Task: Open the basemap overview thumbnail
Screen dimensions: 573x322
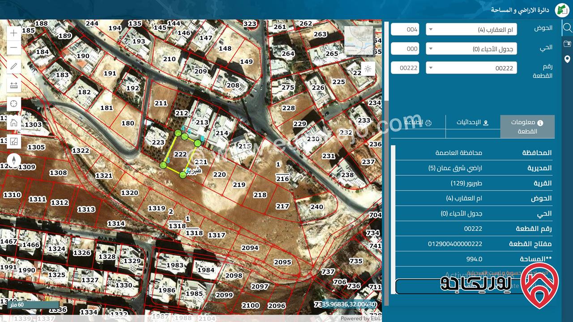Action: [x=358, y=40]
